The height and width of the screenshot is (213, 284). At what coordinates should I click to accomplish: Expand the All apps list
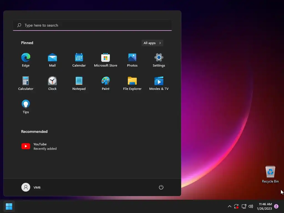pos(152,43)
